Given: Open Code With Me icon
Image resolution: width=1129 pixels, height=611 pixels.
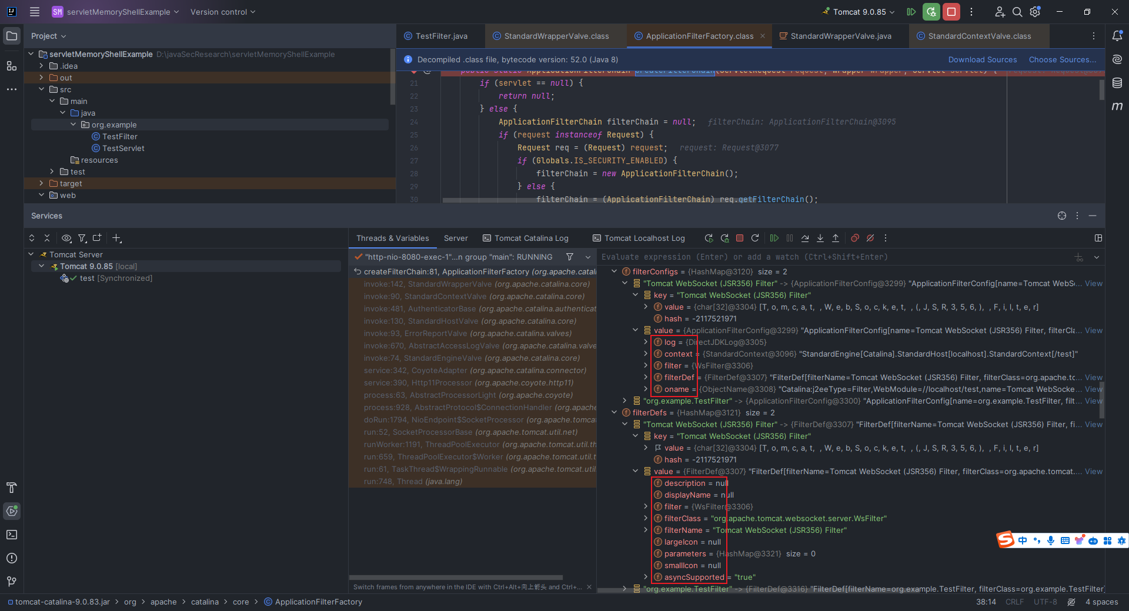Looking at the screenshot, I should pos(1000,12).
